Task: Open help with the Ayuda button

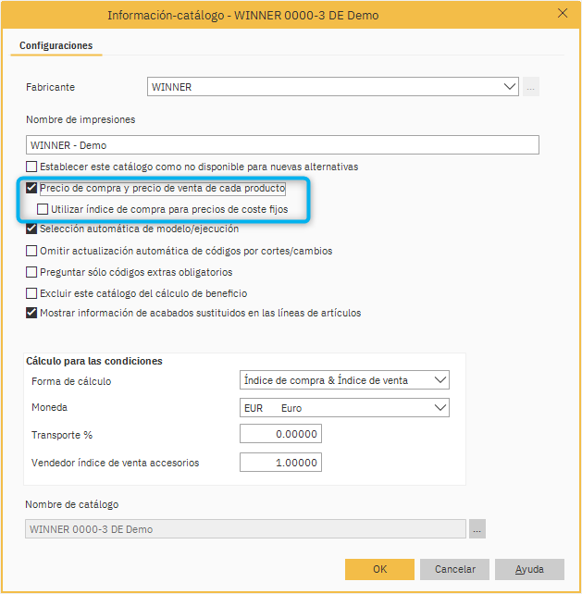Action: [x=529, y=569]
